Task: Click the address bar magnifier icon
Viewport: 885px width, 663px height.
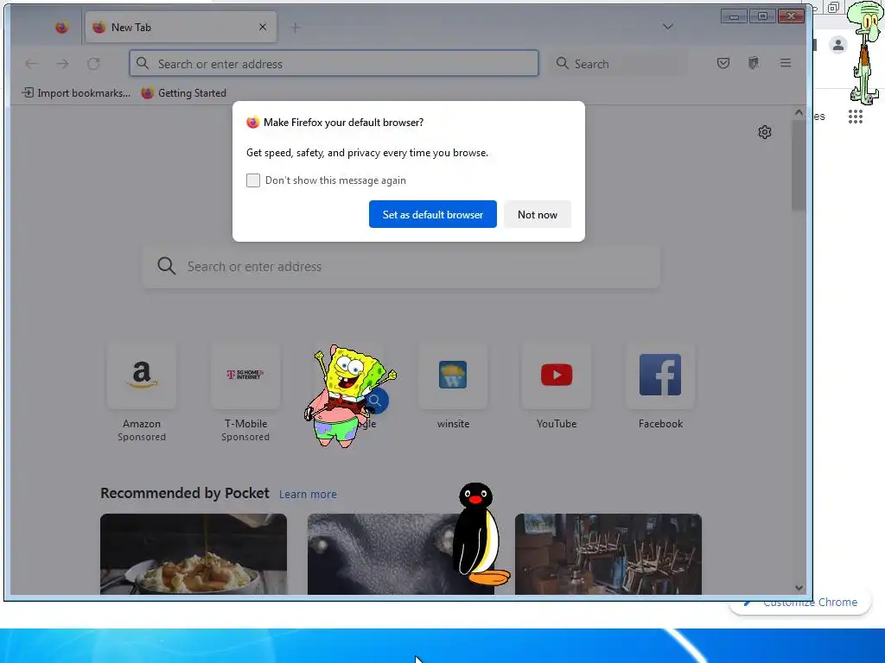Action: [143, 63]
